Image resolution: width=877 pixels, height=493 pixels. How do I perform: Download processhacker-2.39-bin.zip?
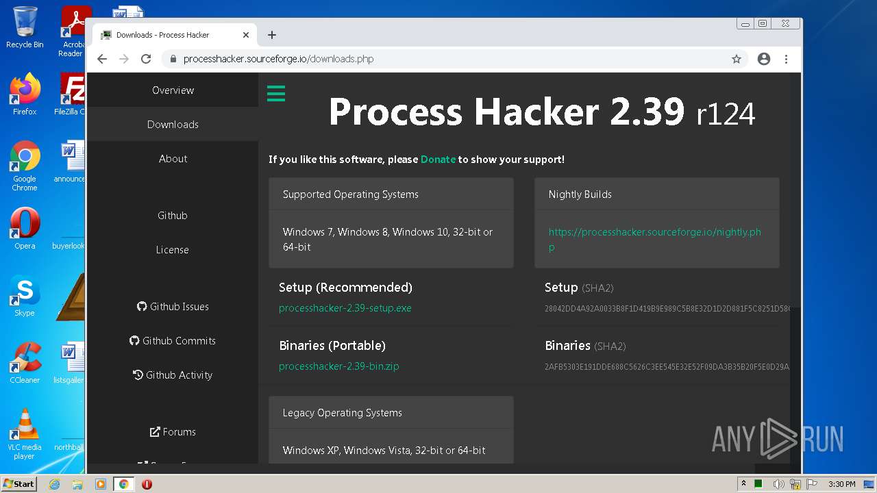point(339,366)
